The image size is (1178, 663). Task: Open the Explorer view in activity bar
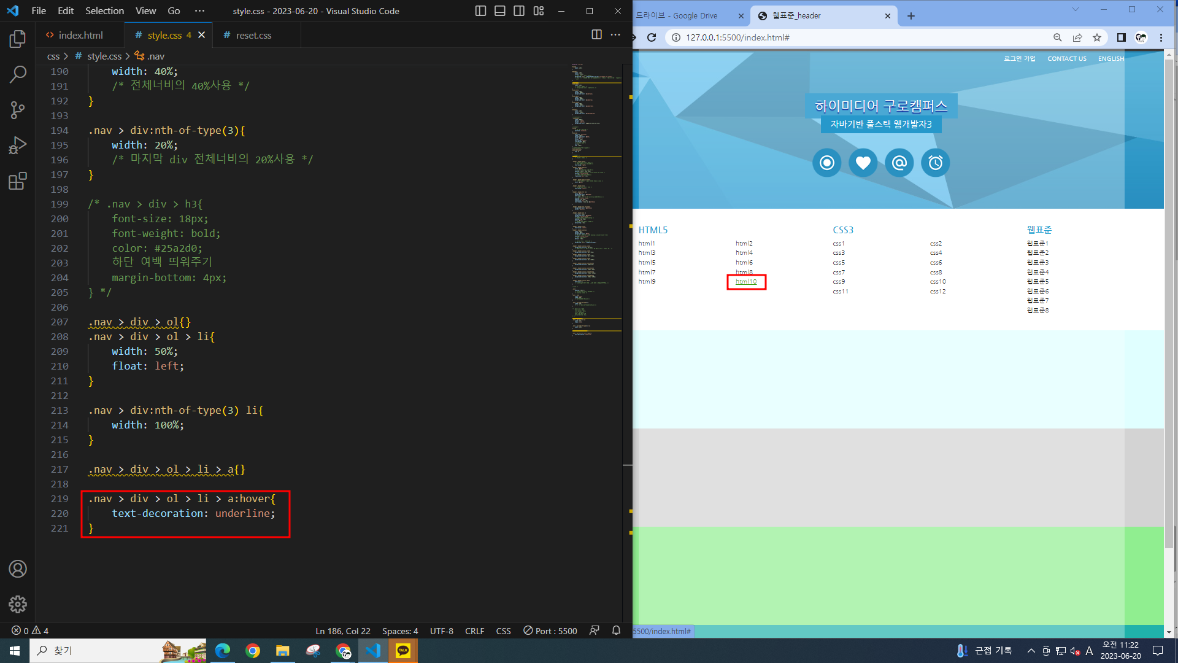pos(18,39)
